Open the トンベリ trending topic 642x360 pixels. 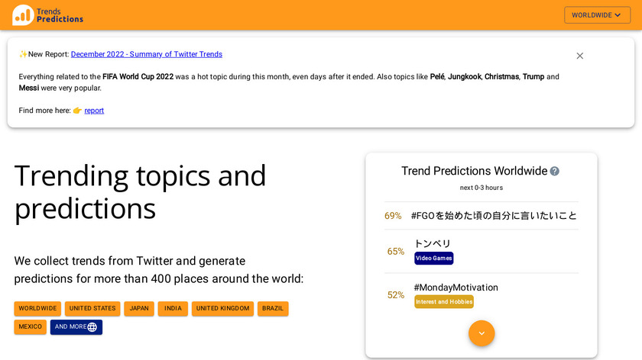pyautogui.click(x=433, y=243)
